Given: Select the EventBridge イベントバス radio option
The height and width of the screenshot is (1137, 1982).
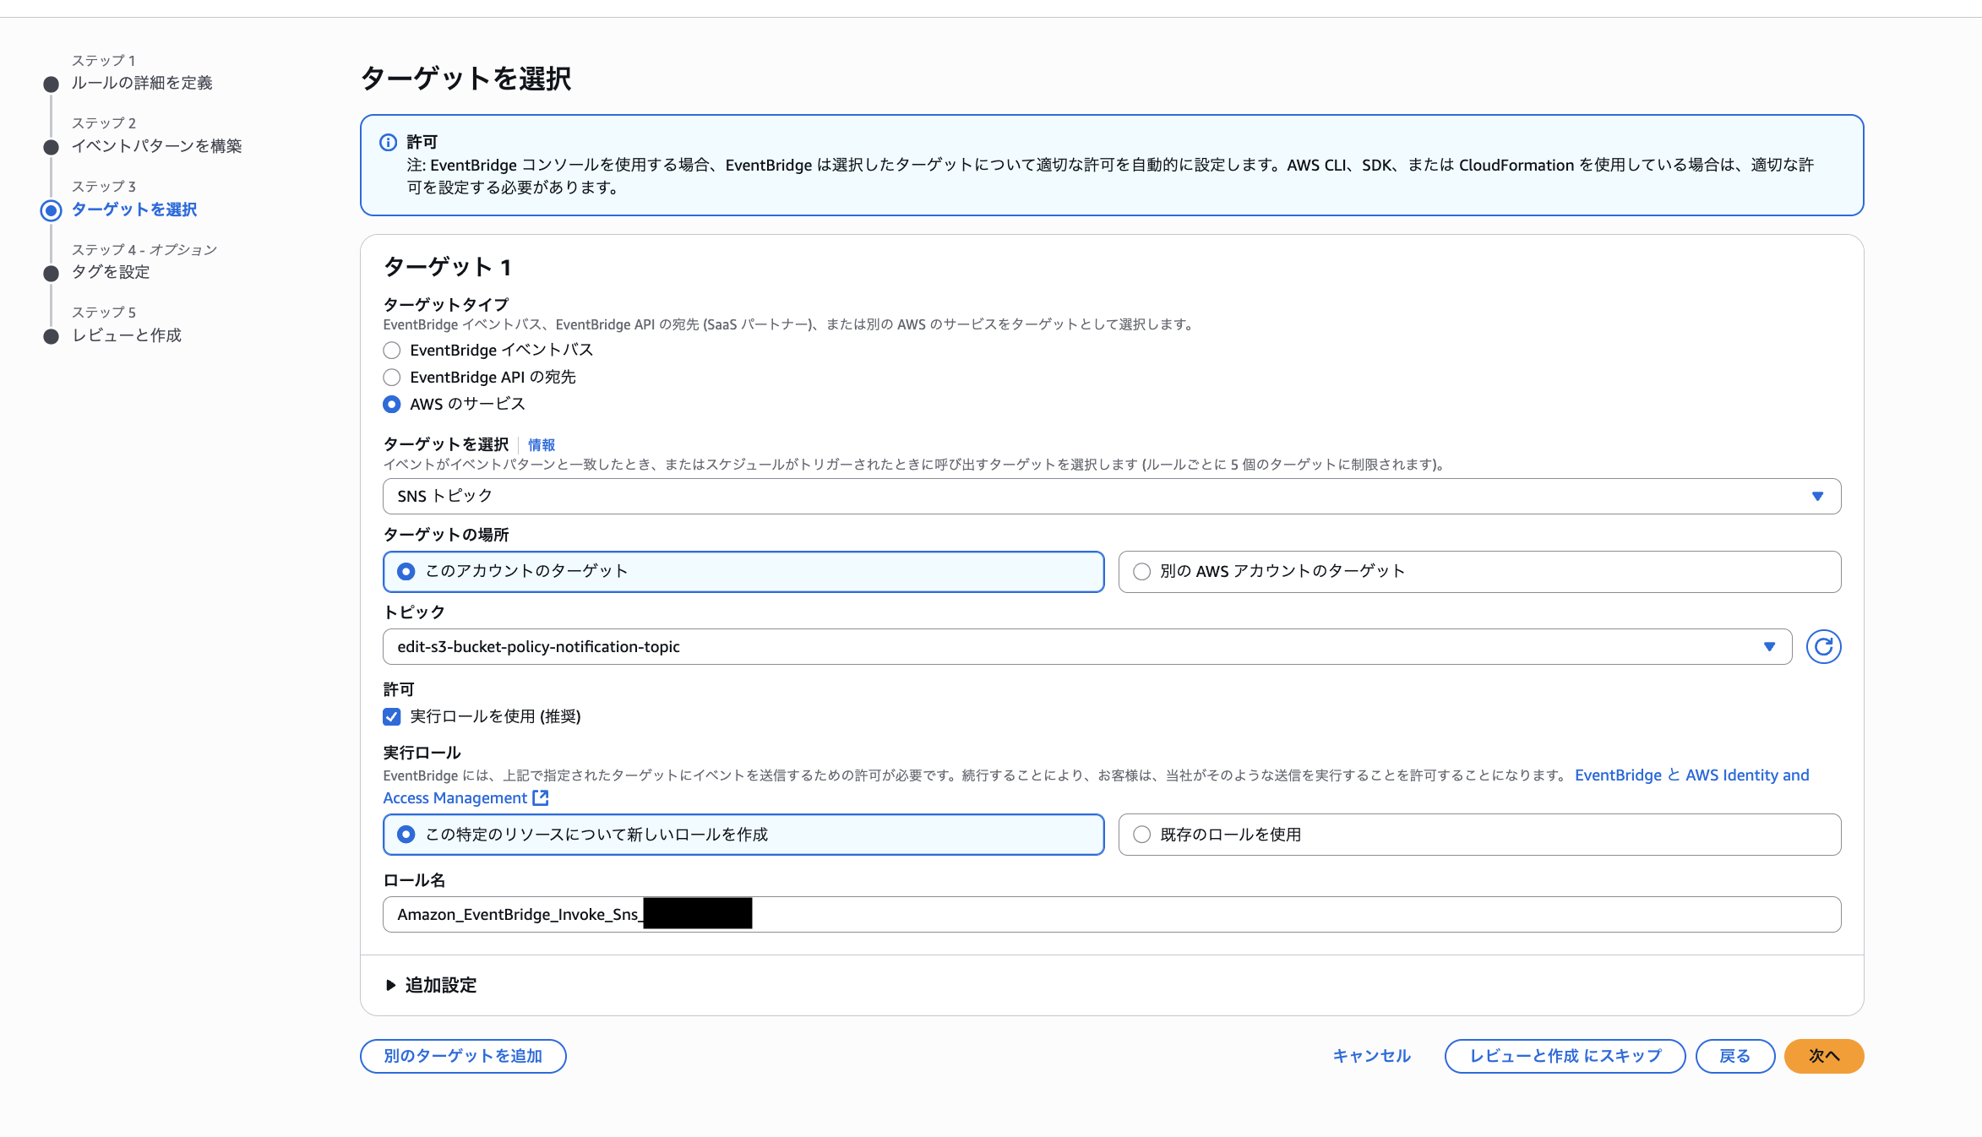Looking at the screenshot, I should click(x=392, y=351).
